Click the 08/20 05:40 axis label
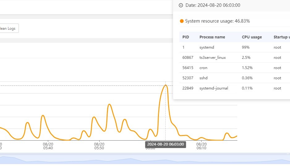290x166 pixels. point(48,146)
